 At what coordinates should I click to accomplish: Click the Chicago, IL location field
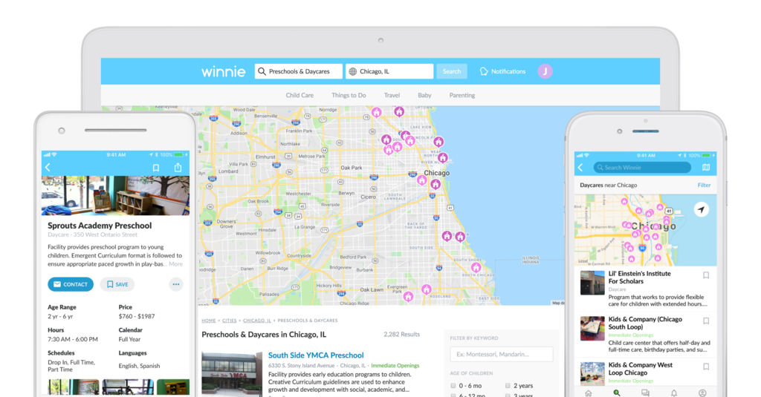(389, 71)
